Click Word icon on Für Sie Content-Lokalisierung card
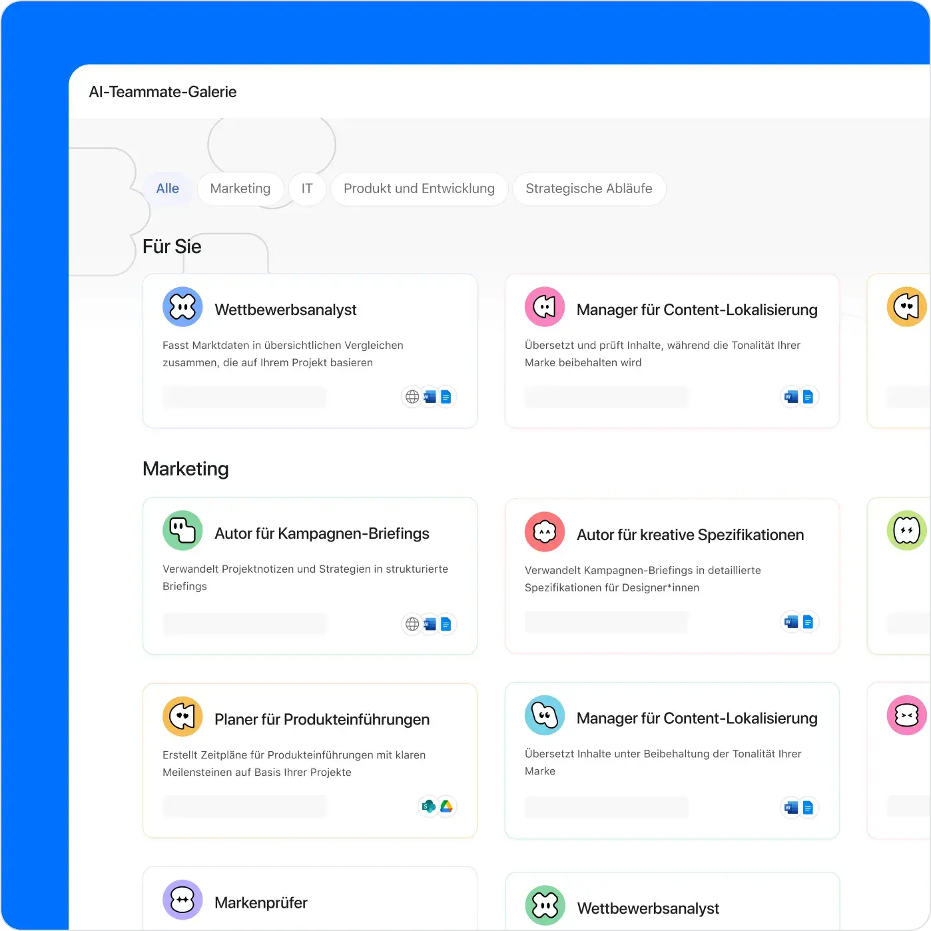The height and width of the screenshot is (931, 931). pos(791,397)
